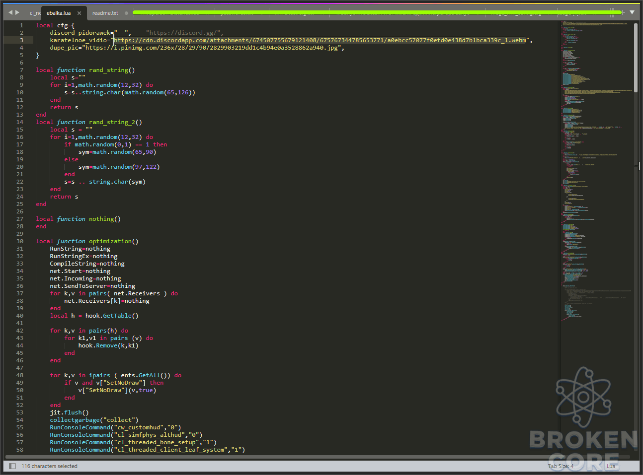This screenshot has width=643, height=475.
Task: Click function name 'rand_string_2()' on line 14
Action: [x=115, y=122]
